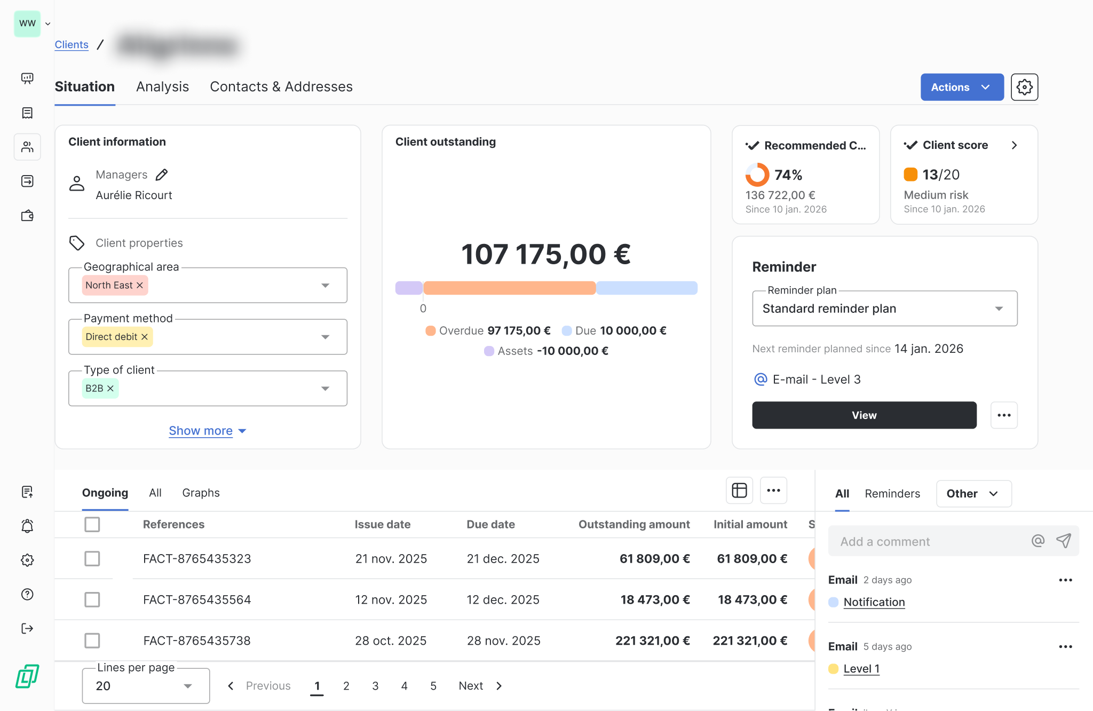This screenshot has width=1093, height=711.
Task: Click the send comment paper plane icon
Action: [x=1064, y=541]
